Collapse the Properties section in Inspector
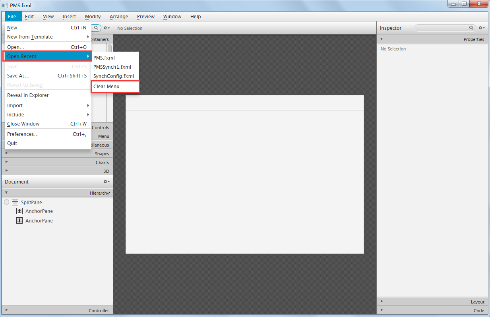The image size is (490, 317). tap(381, 39)
